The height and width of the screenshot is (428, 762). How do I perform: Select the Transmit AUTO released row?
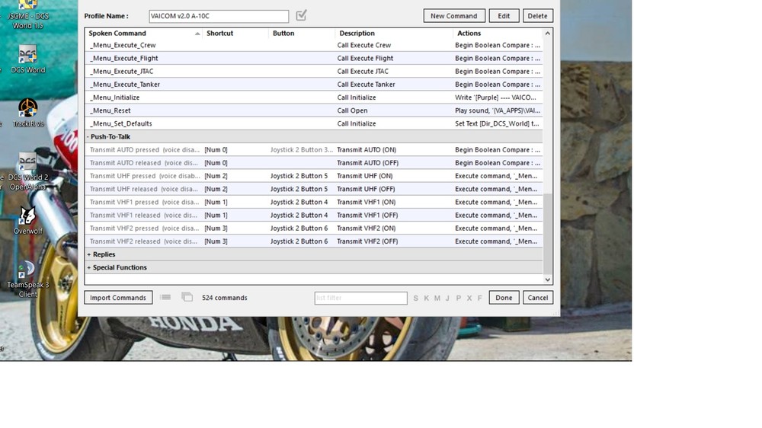tap(314, 163)
